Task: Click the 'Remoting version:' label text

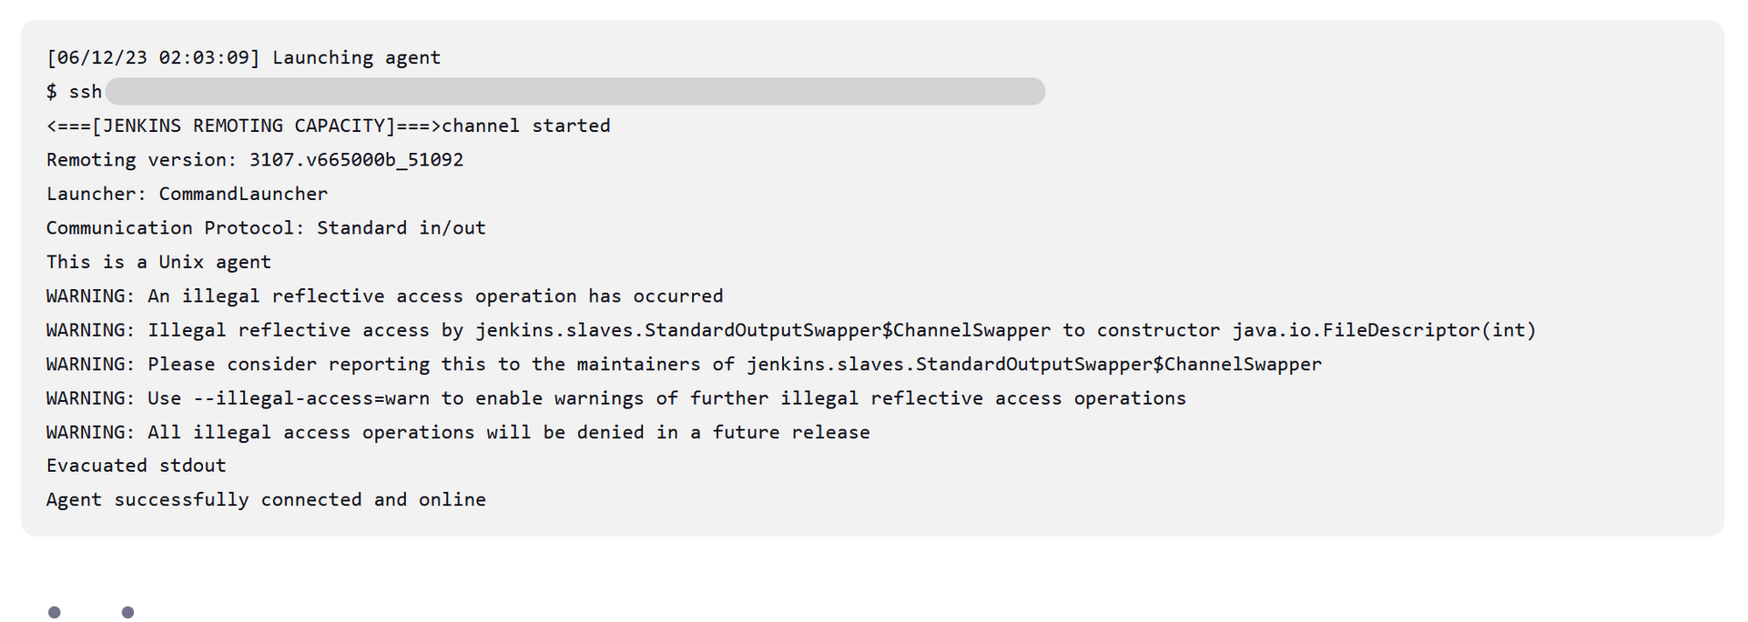Action: [142, 160]
